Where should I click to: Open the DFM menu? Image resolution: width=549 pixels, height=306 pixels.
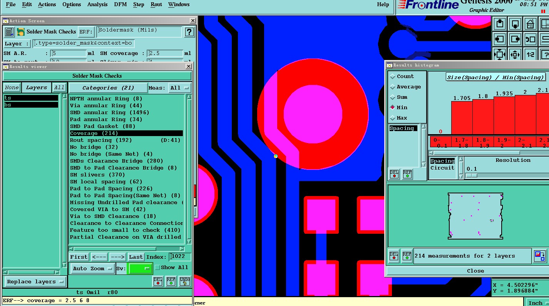tap(121, 5)
